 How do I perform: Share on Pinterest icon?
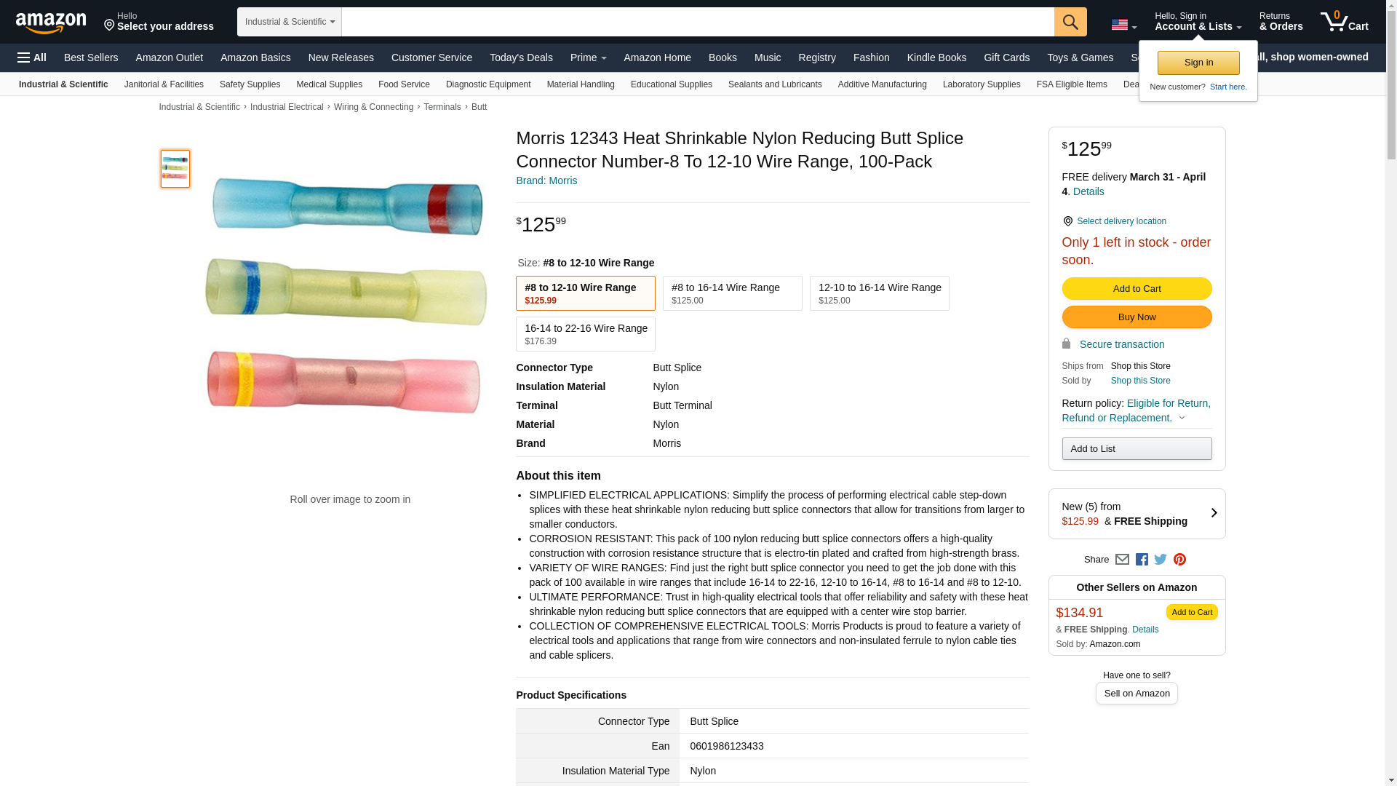pyautogui.click(x=1179, y=560)
